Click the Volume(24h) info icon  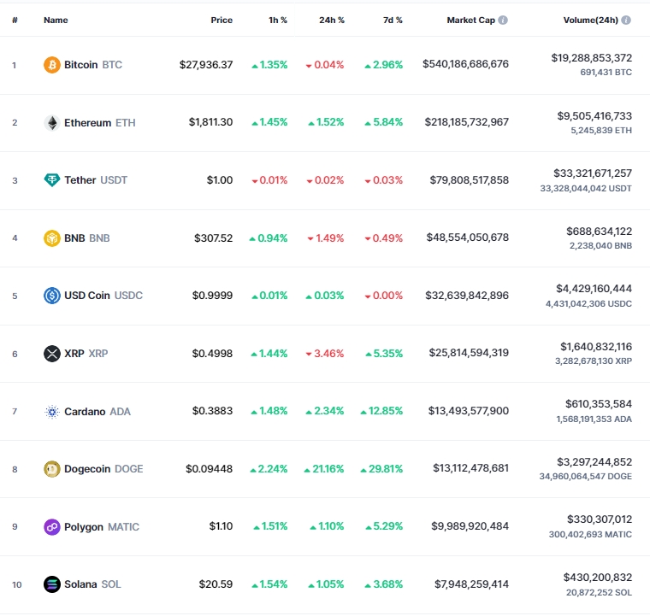627,20
